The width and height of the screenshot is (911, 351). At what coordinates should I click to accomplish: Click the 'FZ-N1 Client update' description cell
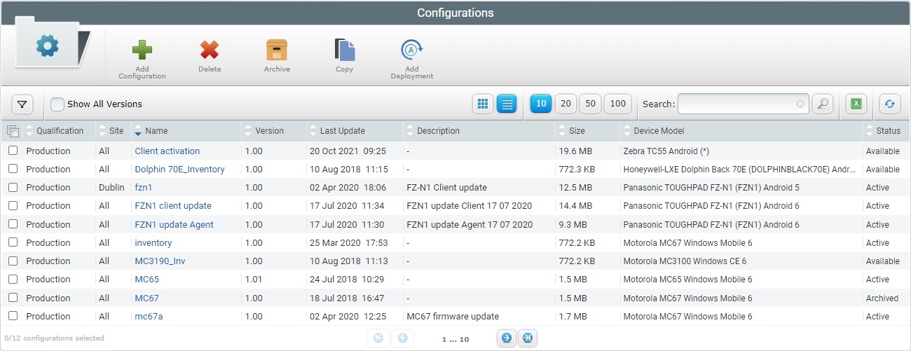[x=446, y=187]
